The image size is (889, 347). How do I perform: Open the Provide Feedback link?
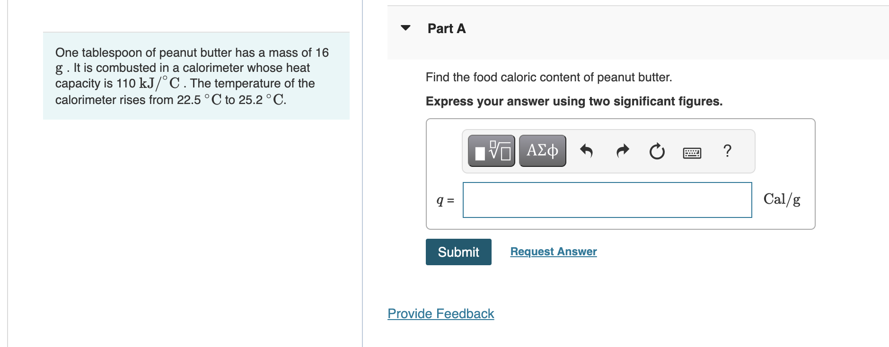[x=440, y=313]
